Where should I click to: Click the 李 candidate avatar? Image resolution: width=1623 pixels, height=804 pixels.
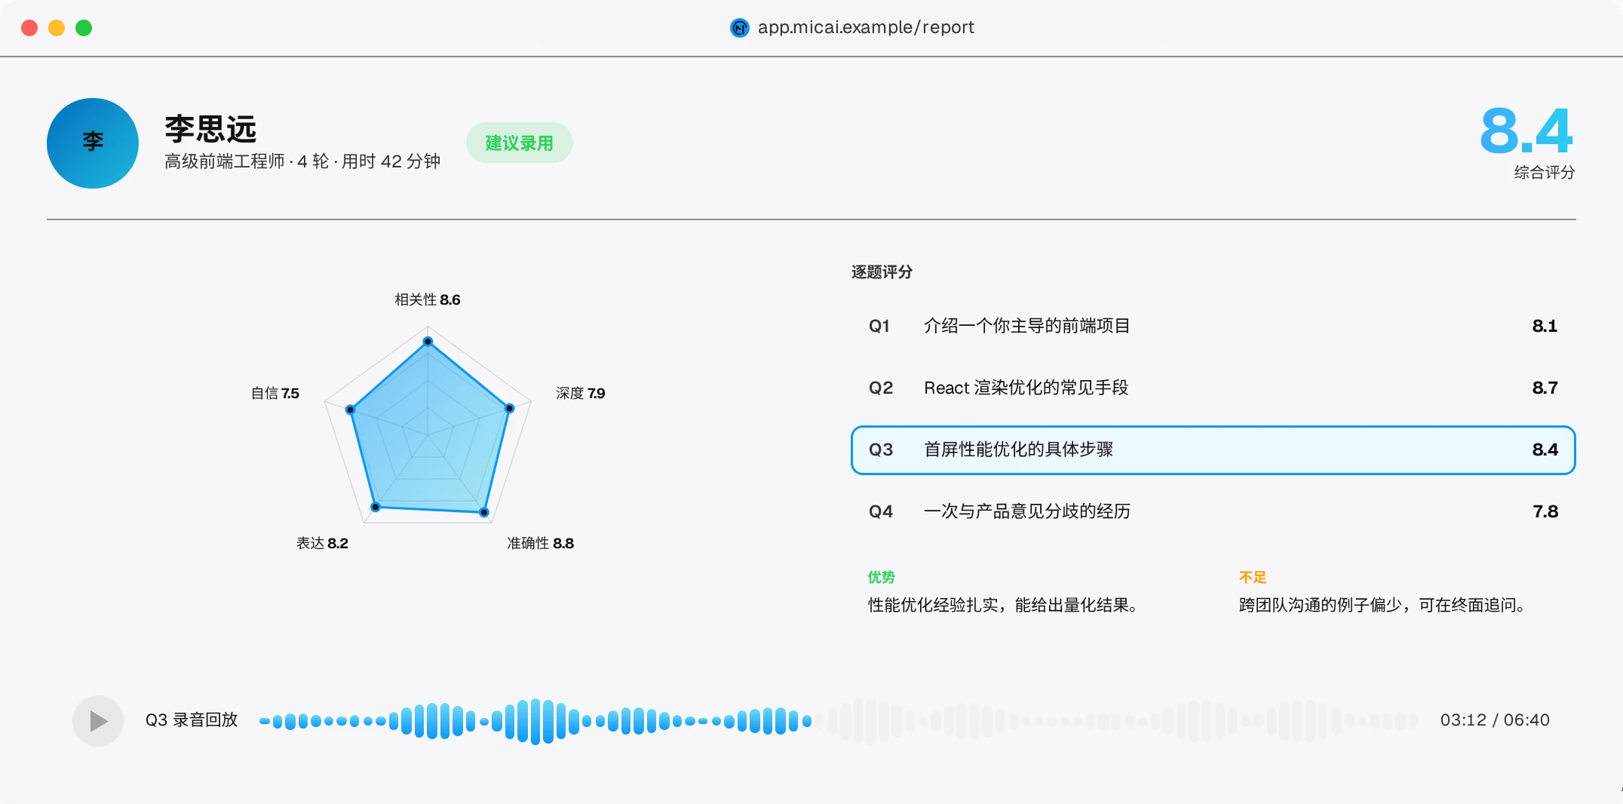click(x=93, y=143)
